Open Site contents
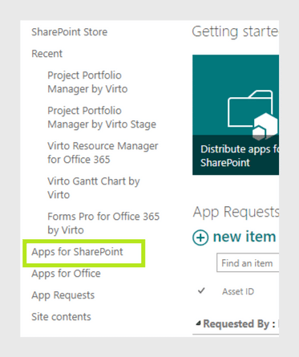This screenshot has width=299, height=357. click(61, 317)
